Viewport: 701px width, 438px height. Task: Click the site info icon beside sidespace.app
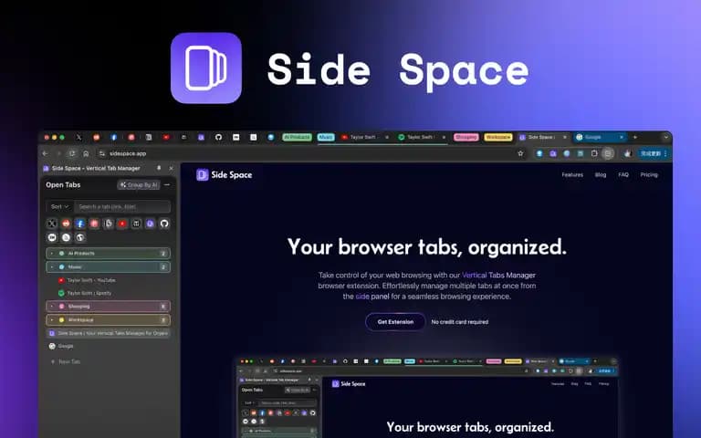(102, 153)
